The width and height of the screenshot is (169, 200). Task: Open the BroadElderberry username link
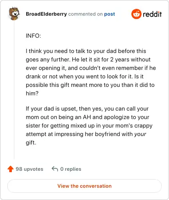(46, 14)
